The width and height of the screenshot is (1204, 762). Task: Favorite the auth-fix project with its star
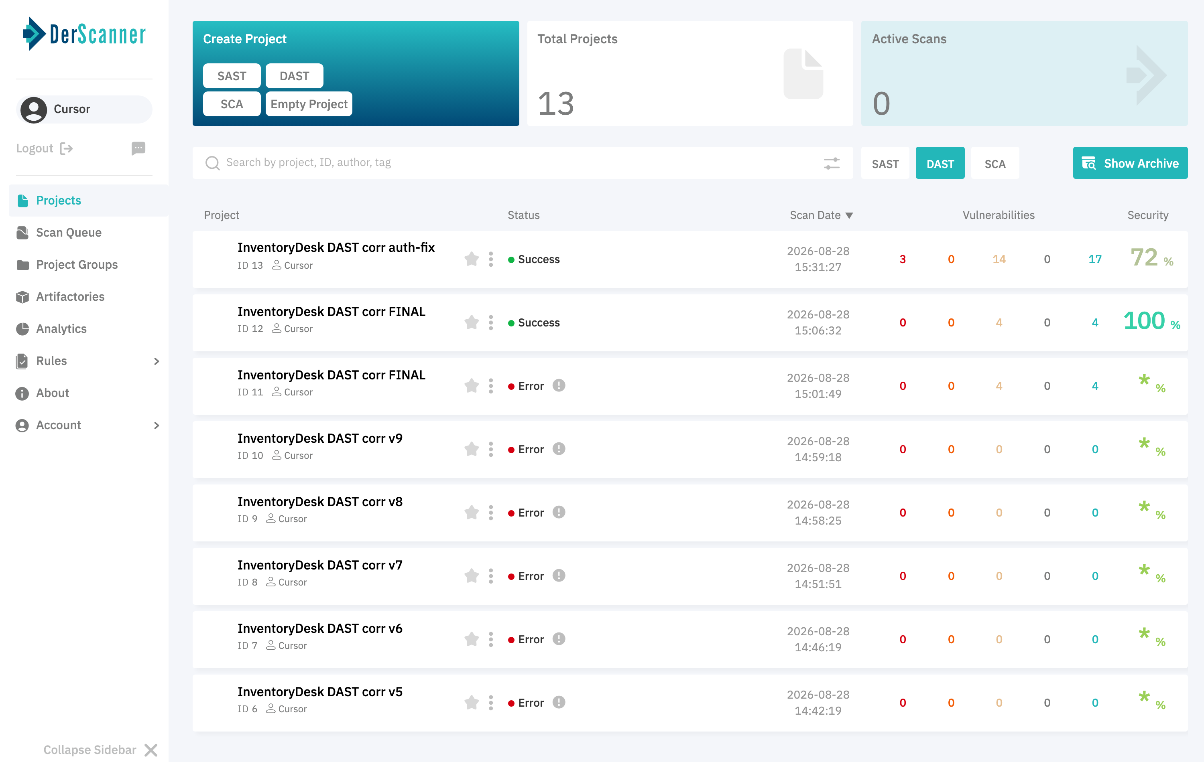472,259
